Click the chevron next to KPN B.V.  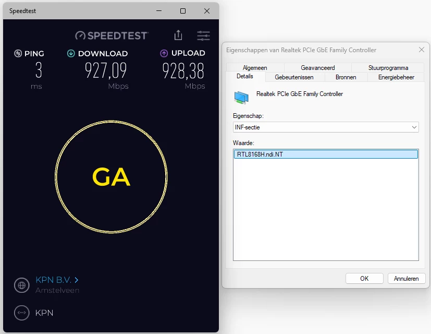tap(77, 280)
